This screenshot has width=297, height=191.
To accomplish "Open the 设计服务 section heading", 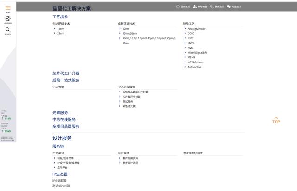I will click(62, 138).
